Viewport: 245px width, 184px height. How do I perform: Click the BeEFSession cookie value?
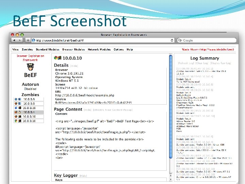[x=94, y=103]
